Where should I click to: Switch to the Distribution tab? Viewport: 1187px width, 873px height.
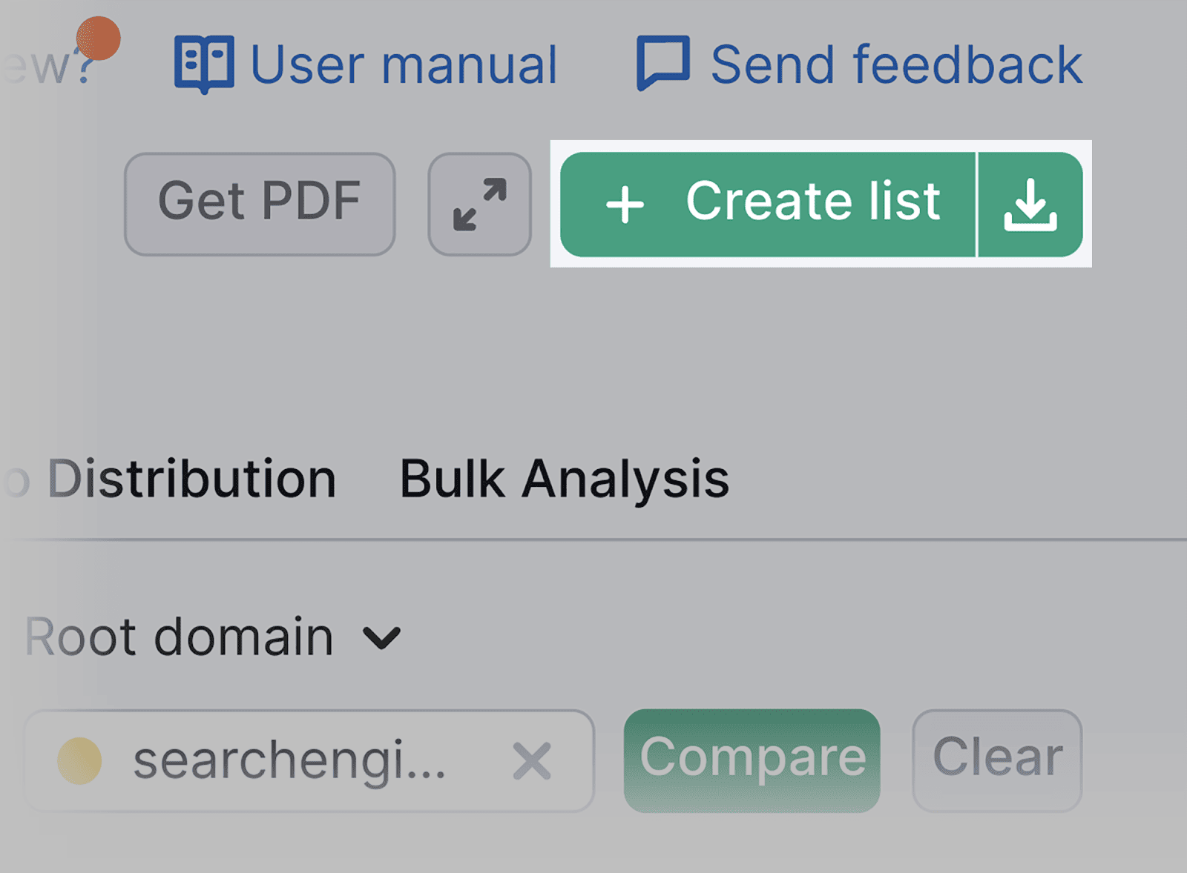coord(189,480)
